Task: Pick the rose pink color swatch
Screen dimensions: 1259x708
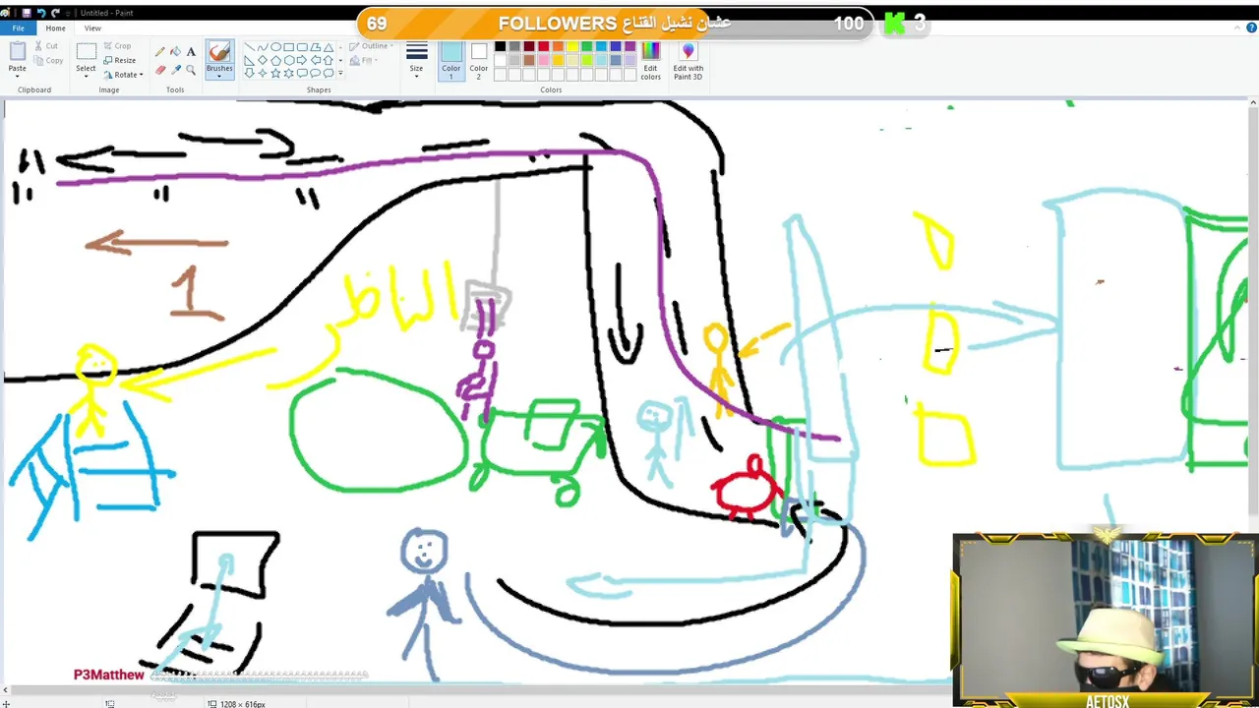Action: point(544,60)
